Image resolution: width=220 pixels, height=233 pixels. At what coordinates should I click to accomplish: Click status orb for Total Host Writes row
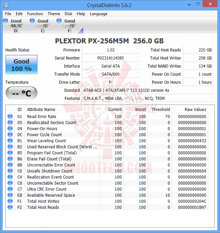(10, 201)
